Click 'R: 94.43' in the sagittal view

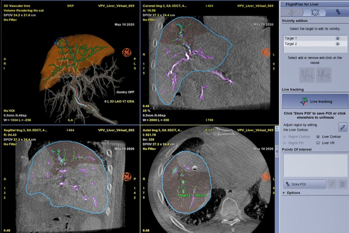pos(10,135)
